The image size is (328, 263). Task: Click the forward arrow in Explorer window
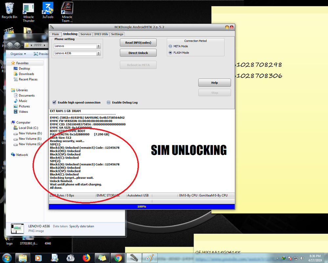click(x=17, y=45)
